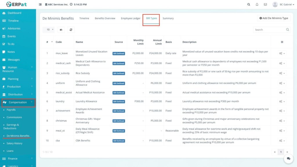Click the Search input field

[269, 30]
